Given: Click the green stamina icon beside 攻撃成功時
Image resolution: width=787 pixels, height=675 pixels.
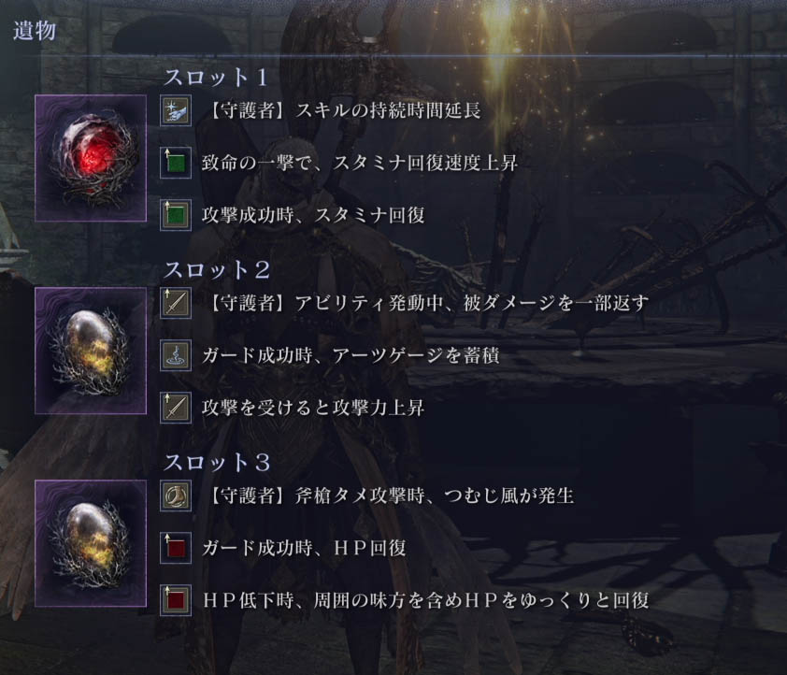Looking at the screenshot, I should tap(176, 215).
